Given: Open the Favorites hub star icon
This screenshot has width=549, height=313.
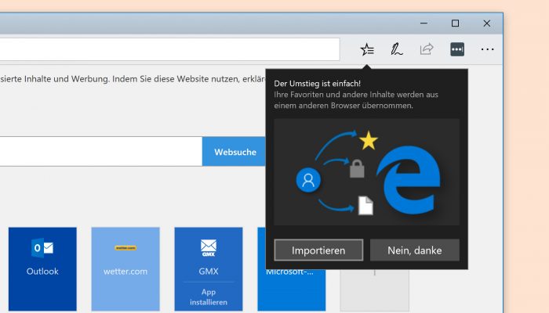Looking at the screenshot, I should 367,49.
